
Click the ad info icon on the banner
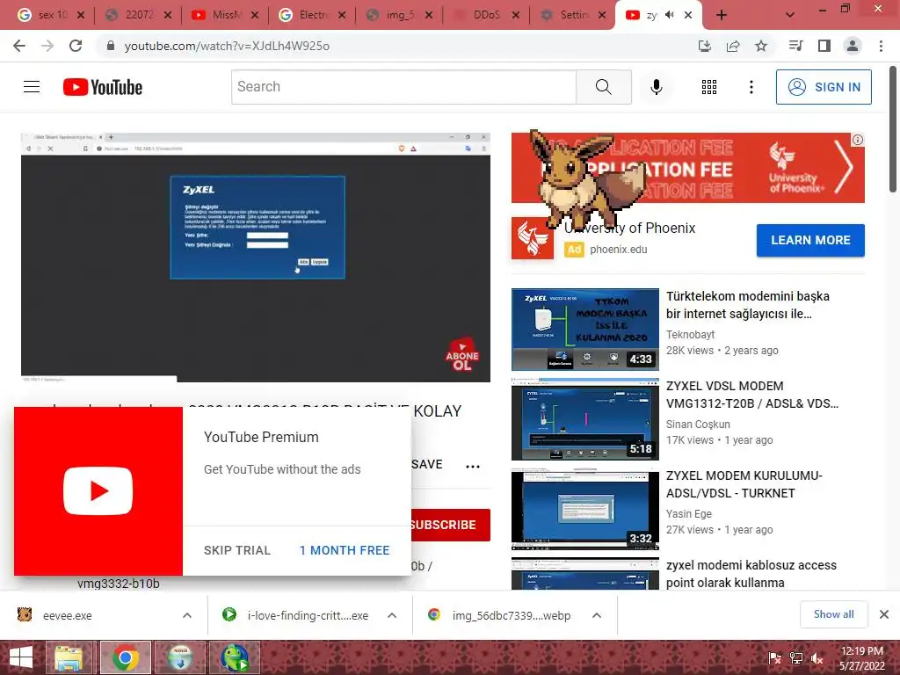pos(858,140)
